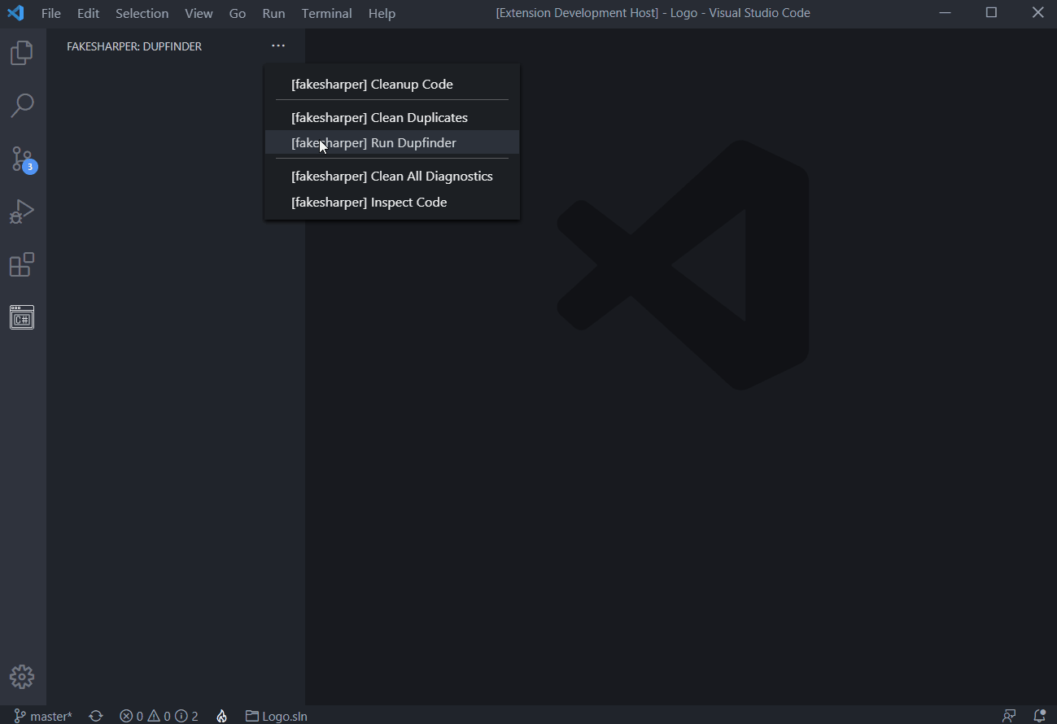Screen dimensions: 1057x724
Task: Open the Help menu
Action: tap(382, 13)
